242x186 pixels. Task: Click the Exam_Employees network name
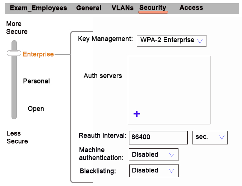click(x=38, y=8)
